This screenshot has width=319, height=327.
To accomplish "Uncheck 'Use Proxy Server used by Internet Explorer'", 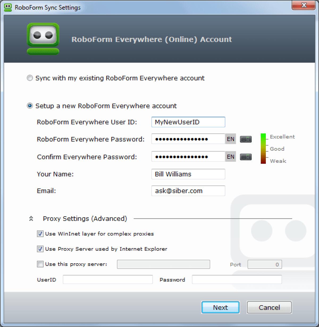I will click(40, 249).
